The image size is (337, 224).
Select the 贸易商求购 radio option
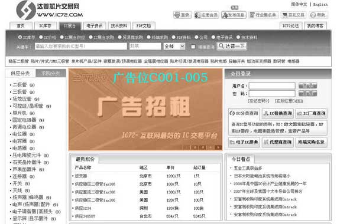[x=119, y=37]
